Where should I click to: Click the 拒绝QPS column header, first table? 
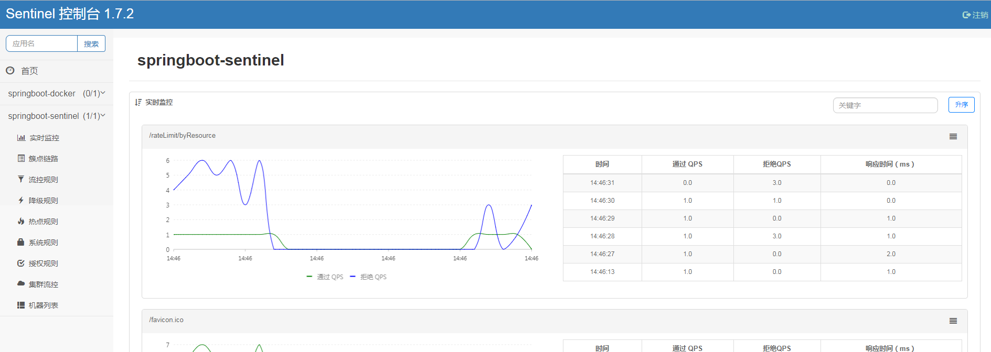point(777,164)
